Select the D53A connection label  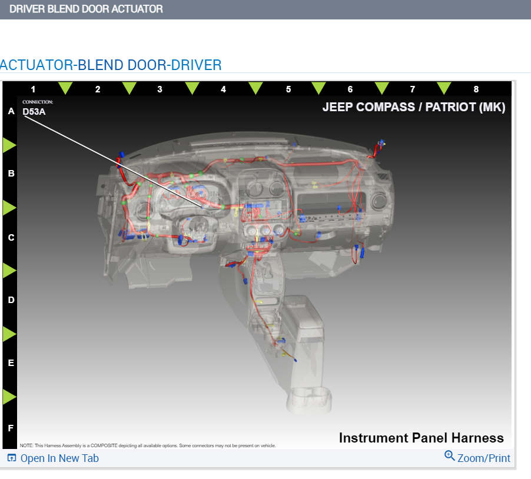(x=34, y=111)
